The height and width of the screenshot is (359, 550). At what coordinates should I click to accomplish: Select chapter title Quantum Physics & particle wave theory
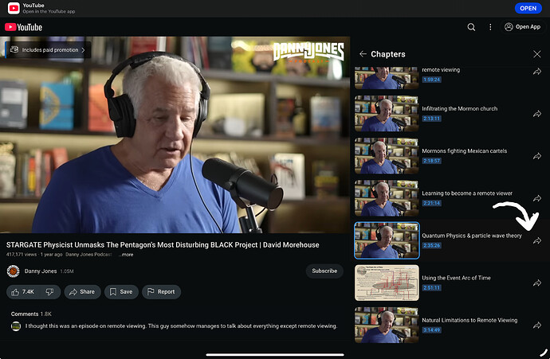(x=472, y=236)
